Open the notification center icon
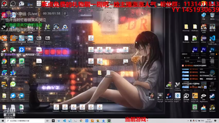The height and width of the screenshot is (123, 219). [215, 121]
